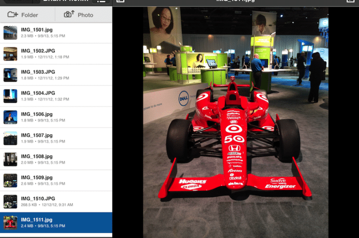Open the IMG_1510.JPG thumbnail
The width and height of the screenshot is (359, 238).
tap(10, 202)
